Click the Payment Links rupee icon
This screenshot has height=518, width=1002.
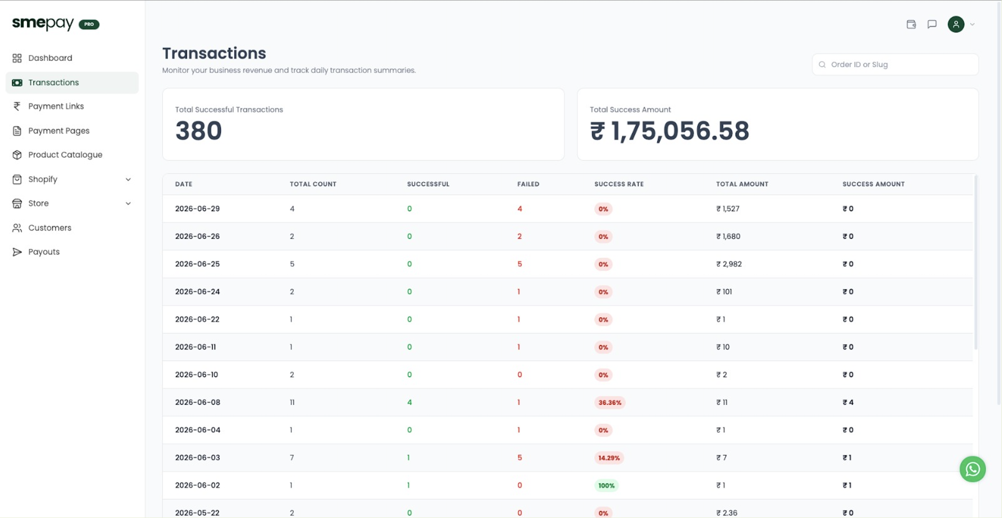click(17, 106)
